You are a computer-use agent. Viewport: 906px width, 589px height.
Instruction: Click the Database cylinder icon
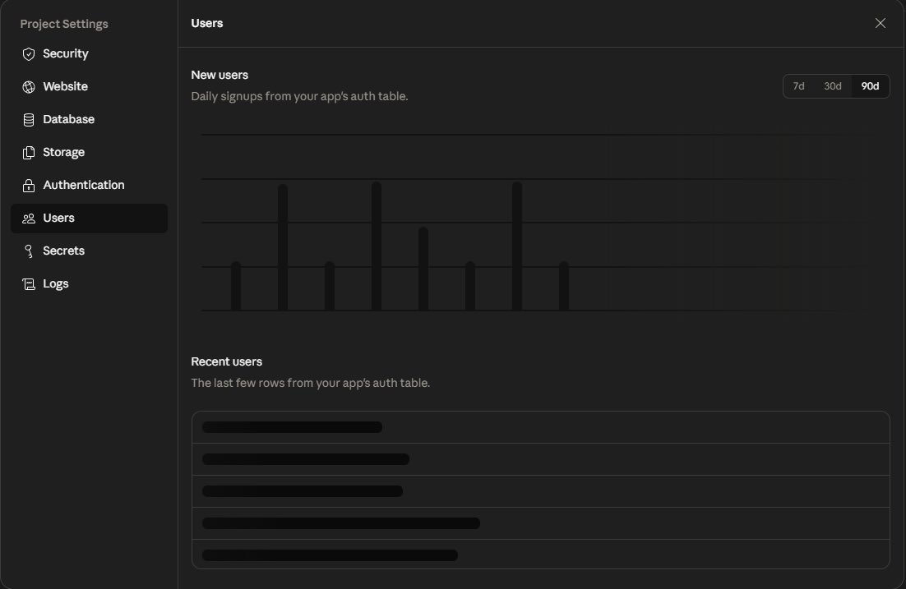click(29, 120)
